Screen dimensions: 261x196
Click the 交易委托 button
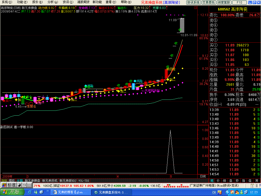click(209, 2)
